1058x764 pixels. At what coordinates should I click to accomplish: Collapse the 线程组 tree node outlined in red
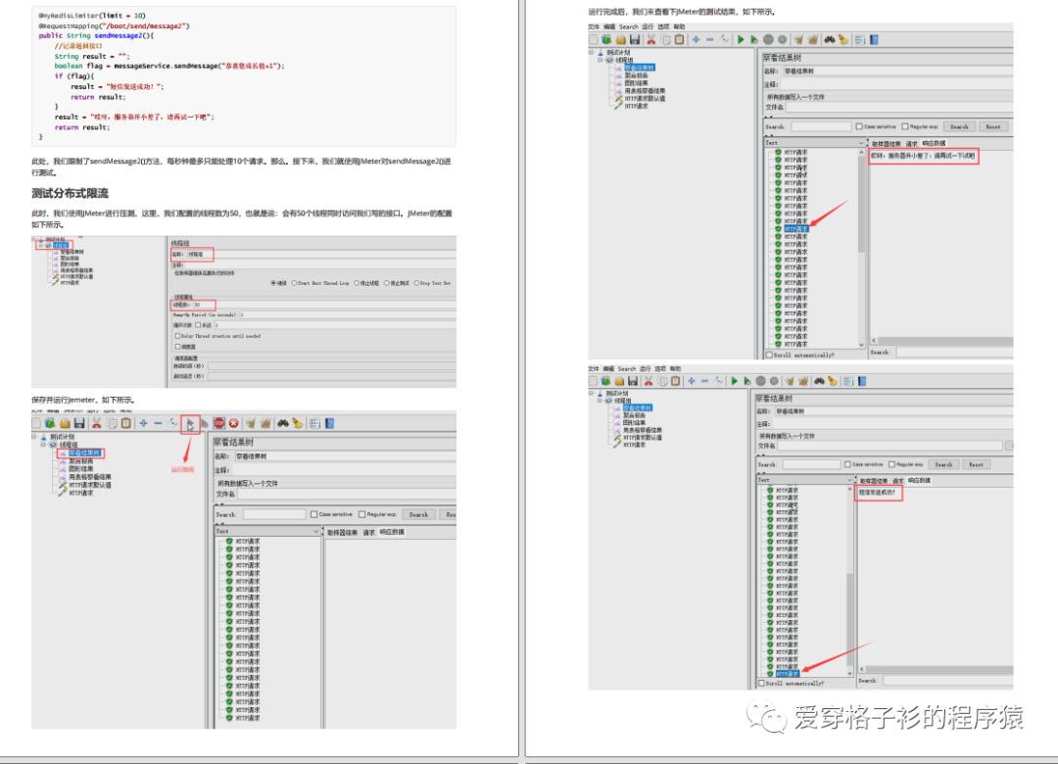coord(41,245)
